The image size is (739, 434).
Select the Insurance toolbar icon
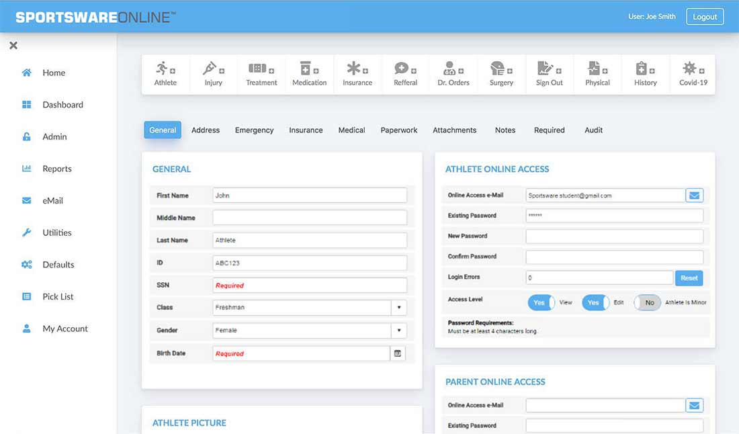tap(357, 74)
